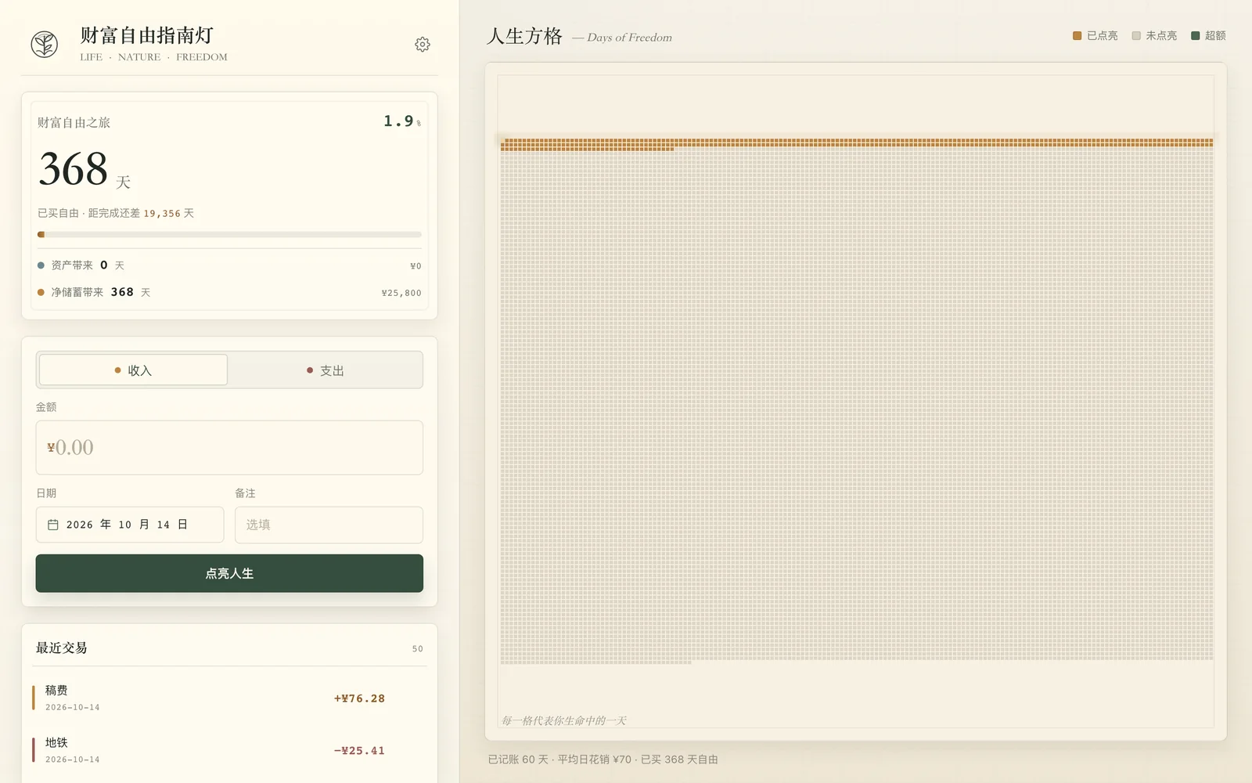Select the 地铁 transaction row

229,750
